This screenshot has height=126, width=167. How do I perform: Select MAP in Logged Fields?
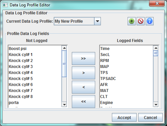pyautogui.click(x=127, y=67)
